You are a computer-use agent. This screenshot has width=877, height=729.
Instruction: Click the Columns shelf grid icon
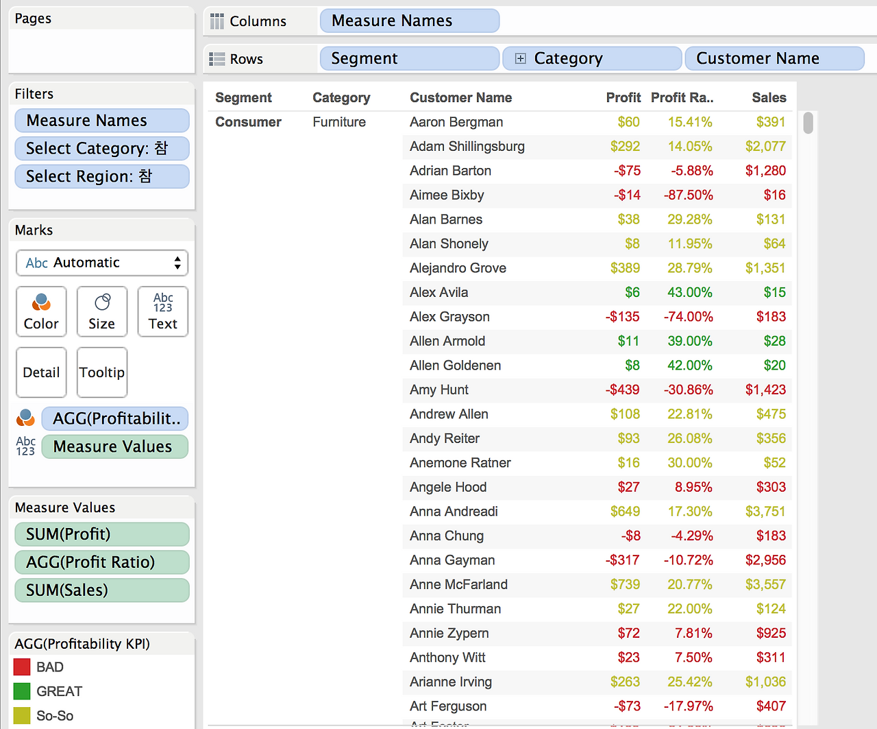coord(217,21)
